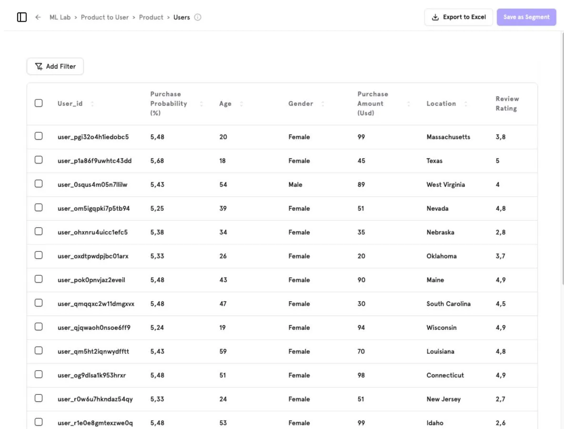Select the user_r1e0e8gmtexzwe0q row checkbox
Viewport: 564px width, 429px height.
point(39,422)
